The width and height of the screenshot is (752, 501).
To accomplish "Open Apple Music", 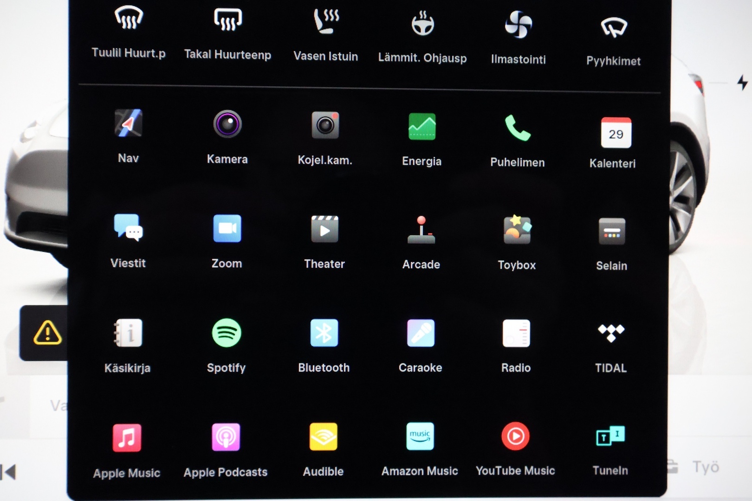I will click(127, 437).
